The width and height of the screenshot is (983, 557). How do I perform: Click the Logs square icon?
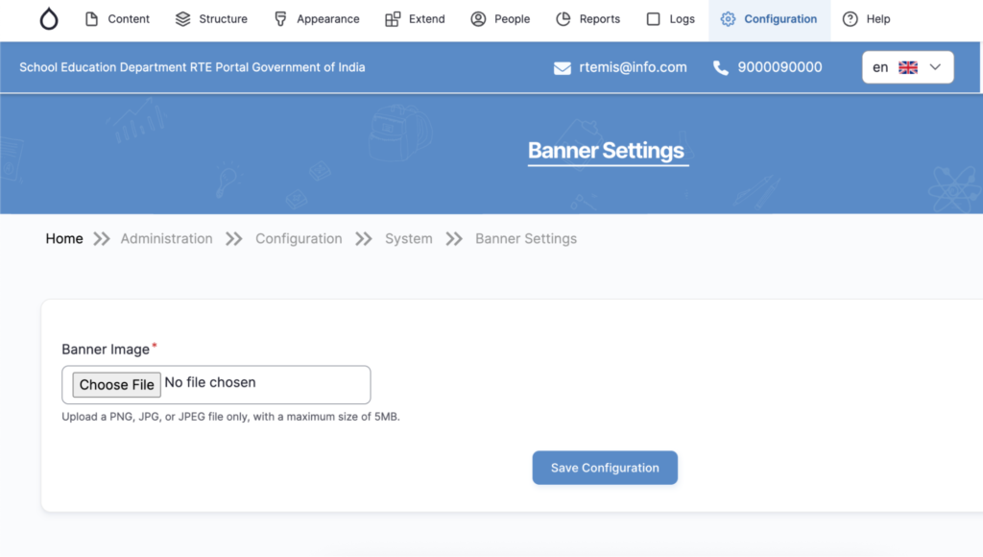coord(654,19)
